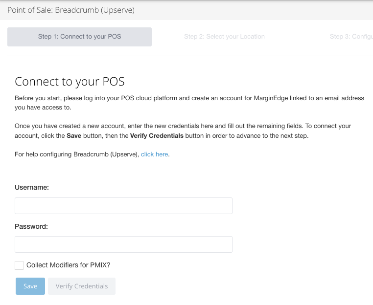Click the 'Collect Modifiers for PMIX?' label text
373x305 pixels.
click(x=68, y=265)
